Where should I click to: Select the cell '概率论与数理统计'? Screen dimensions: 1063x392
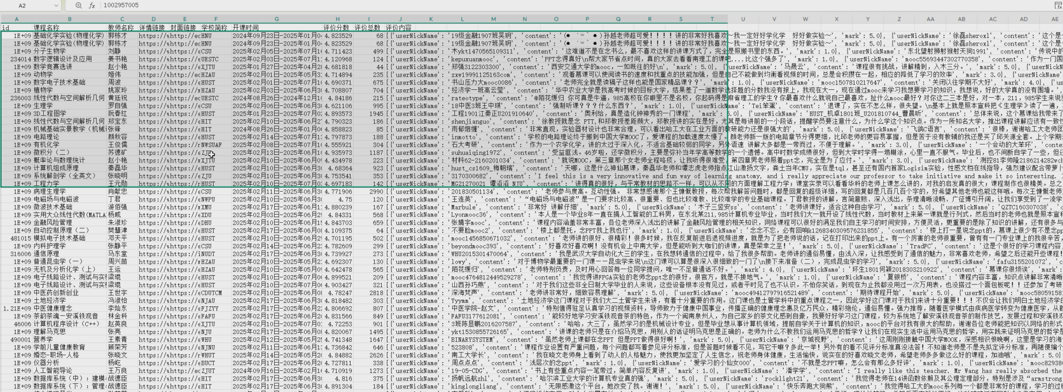[70, 161]
